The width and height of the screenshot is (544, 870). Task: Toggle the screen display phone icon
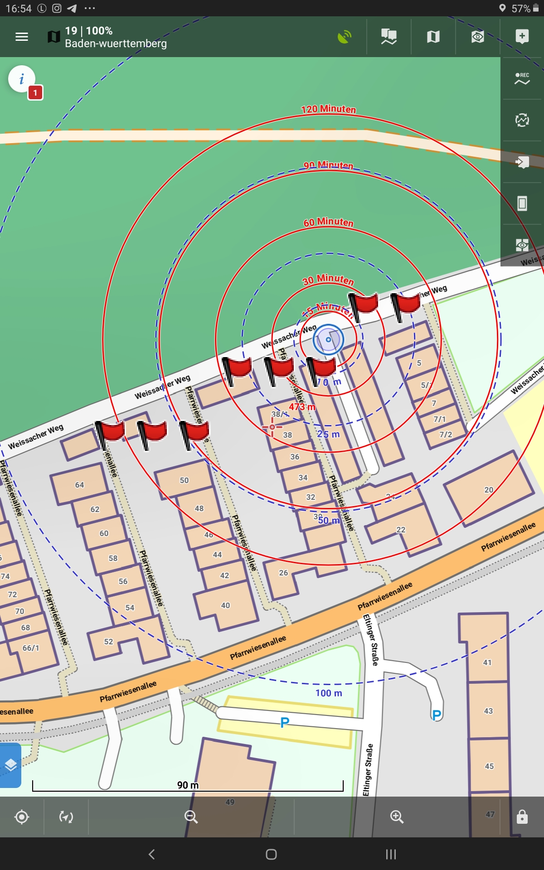522,203
